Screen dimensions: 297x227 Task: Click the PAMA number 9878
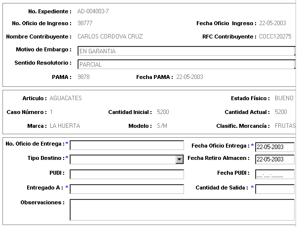tap(83, 77)
